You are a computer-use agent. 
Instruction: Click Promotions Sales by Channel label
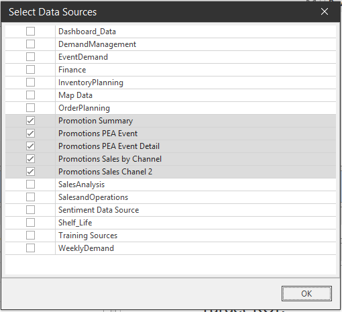(110, 159)
